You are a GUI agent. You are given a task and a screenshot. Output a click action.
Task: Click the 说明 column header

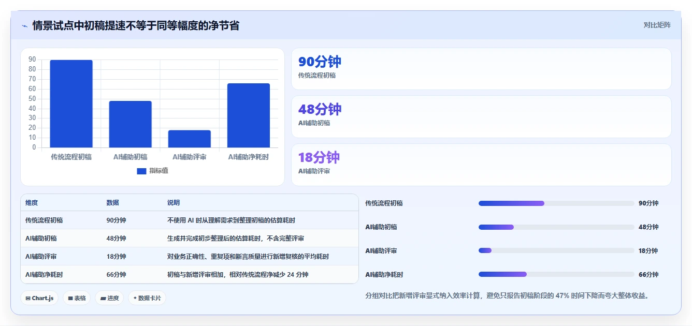(174, 203)
